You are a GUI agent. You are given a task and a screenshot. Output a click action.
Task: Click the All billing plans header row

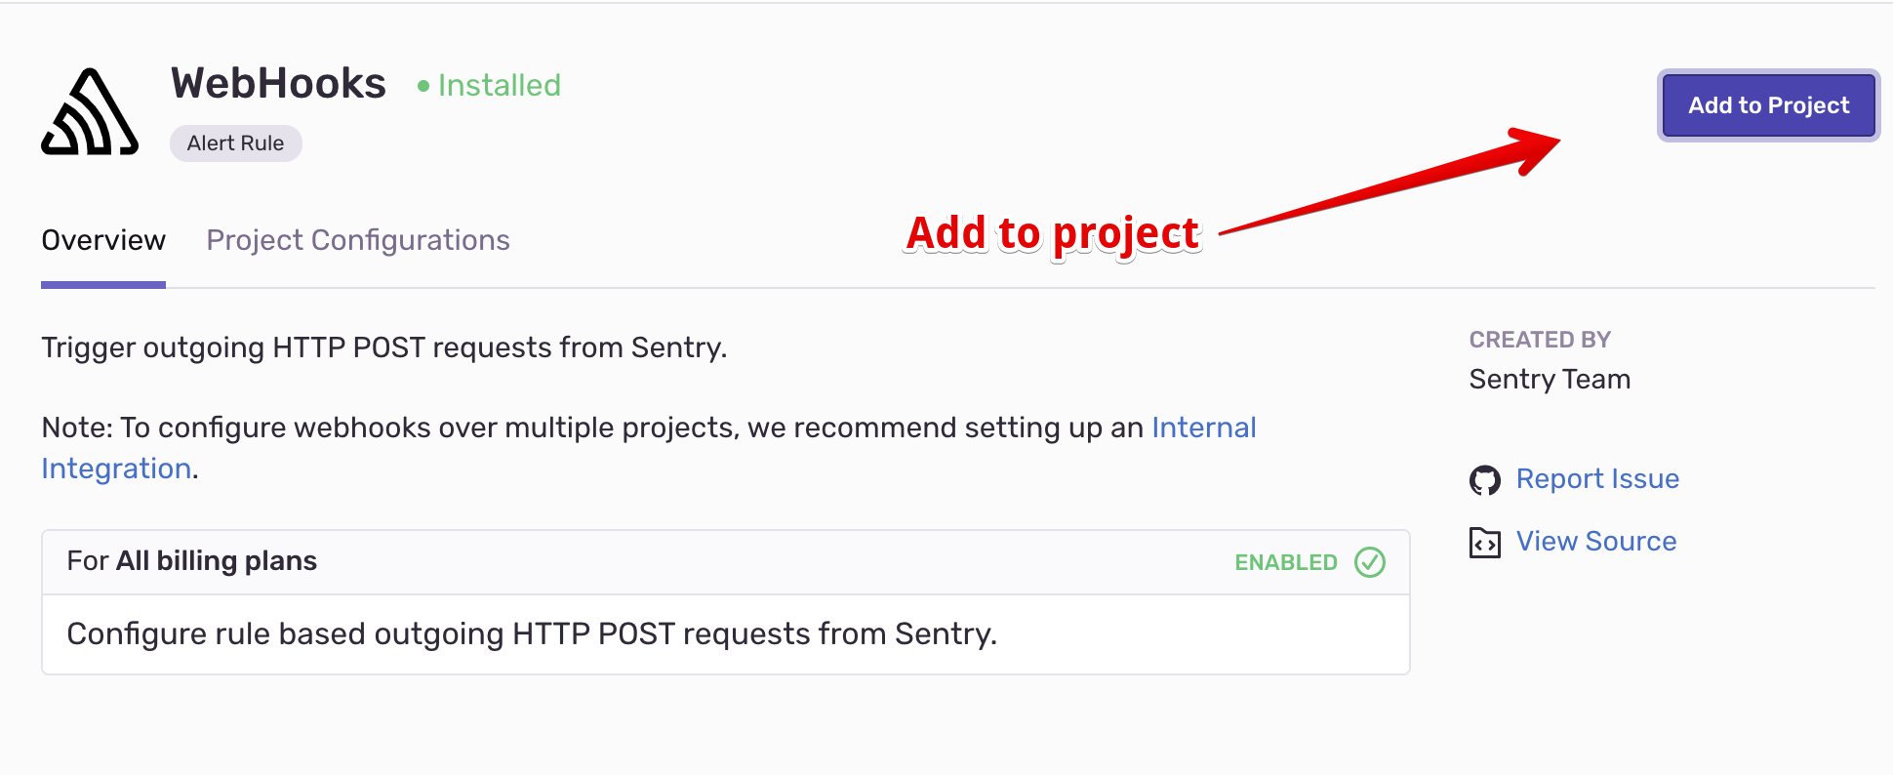pyautogui.click(x=726, y=562)
